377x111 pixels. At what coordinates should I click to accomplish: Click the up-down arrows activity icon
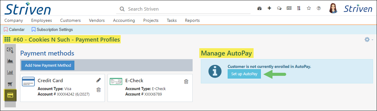pos(299,8)
